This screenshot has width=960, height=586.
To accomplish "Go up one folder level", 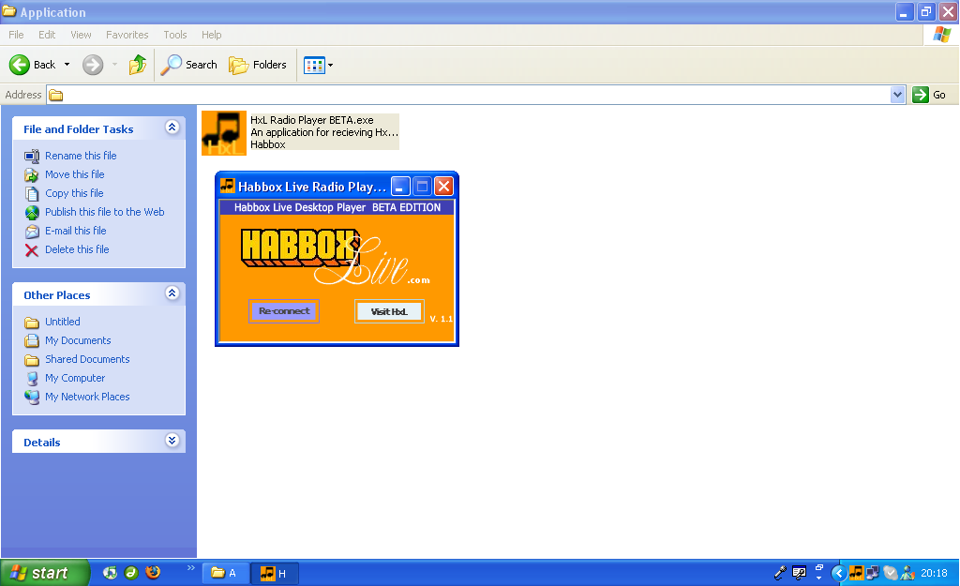I will tap(138, 65).
